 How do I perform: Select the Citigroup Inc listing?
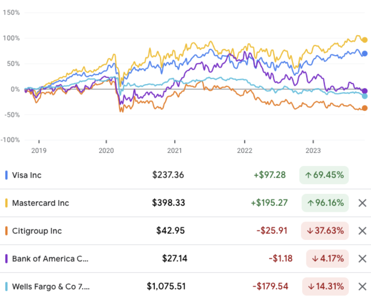click(x=37, y=231)
